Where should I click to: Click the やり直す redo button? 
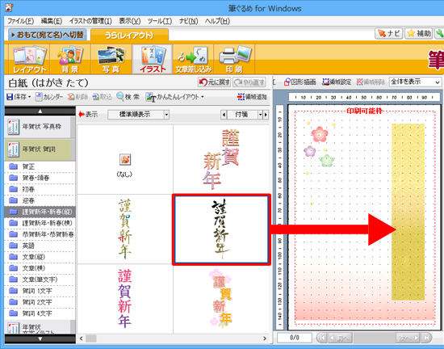[249, 82]
